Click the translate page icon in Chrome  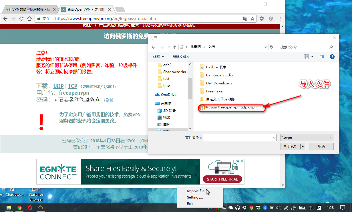point(245,19)
